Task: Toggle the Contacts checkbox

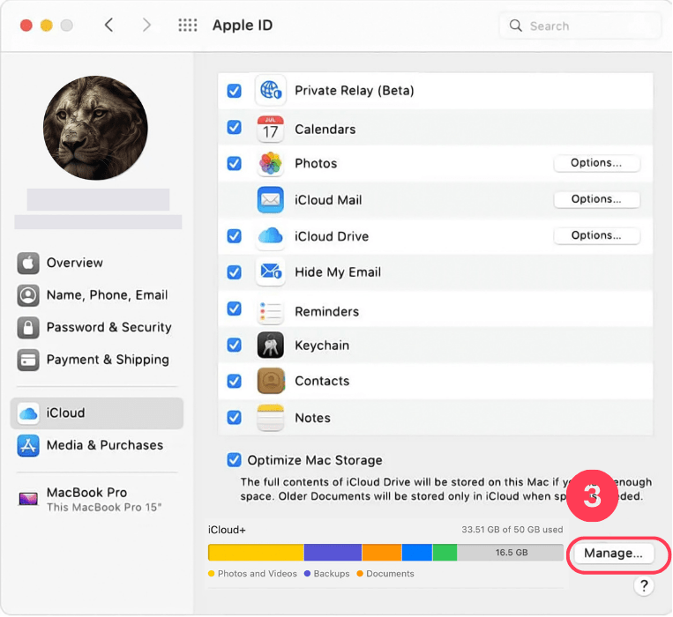Action: pos(235,381)
